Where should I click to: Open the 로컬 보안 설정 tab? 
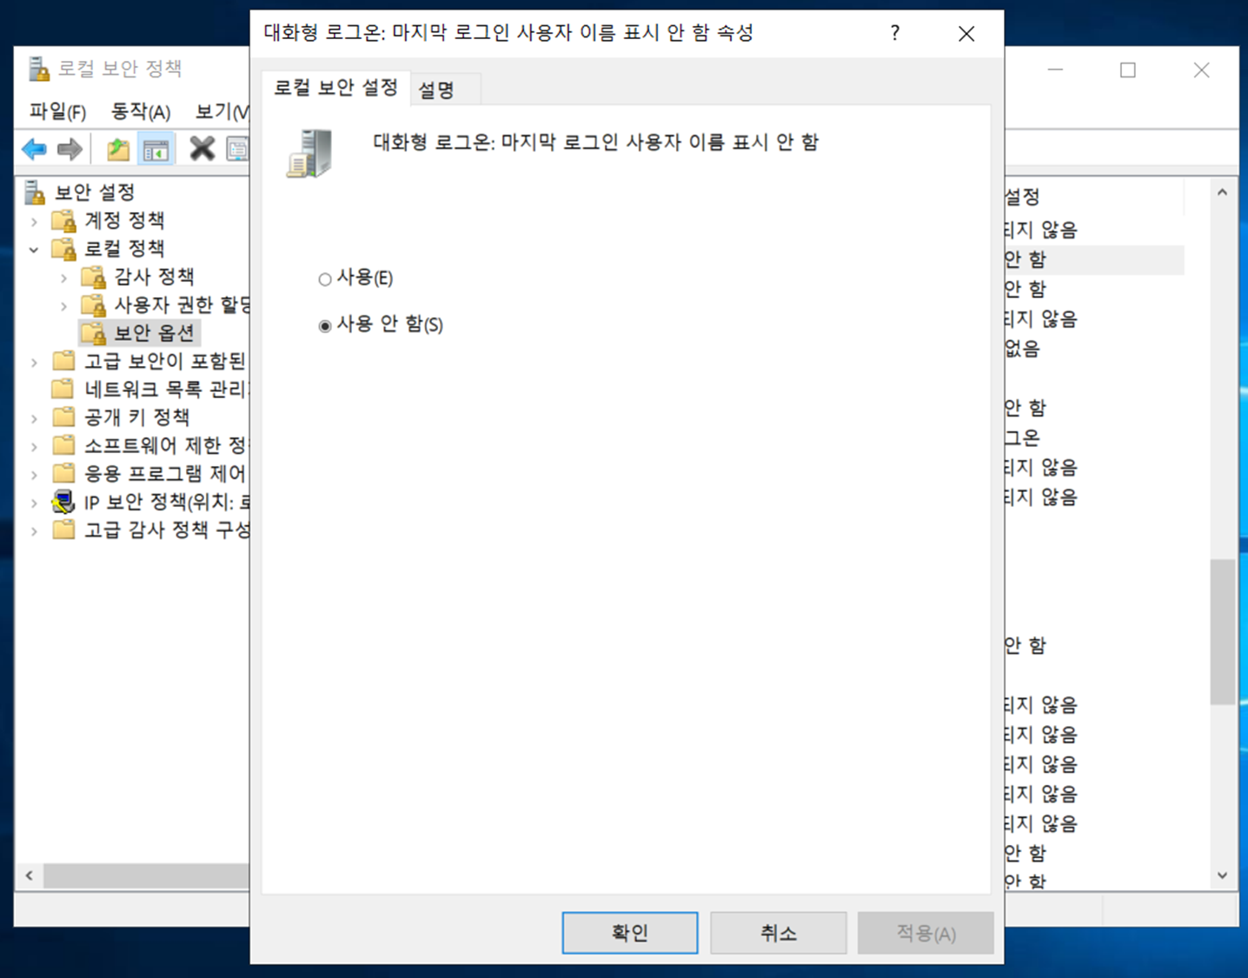coord(335,88)
